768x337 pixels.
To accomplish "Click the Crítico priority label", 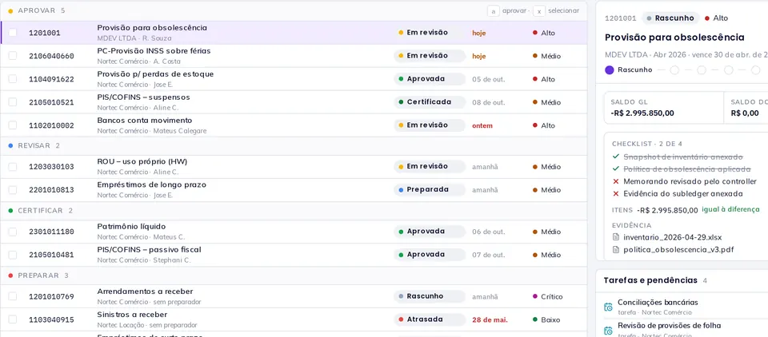I will tap(552, 296).
